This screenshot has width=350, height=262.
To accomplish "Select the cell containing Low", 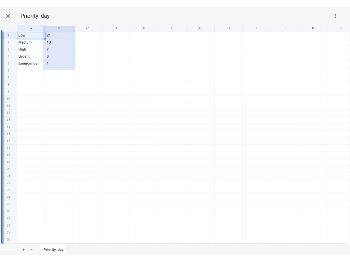I will coord(31,35).
